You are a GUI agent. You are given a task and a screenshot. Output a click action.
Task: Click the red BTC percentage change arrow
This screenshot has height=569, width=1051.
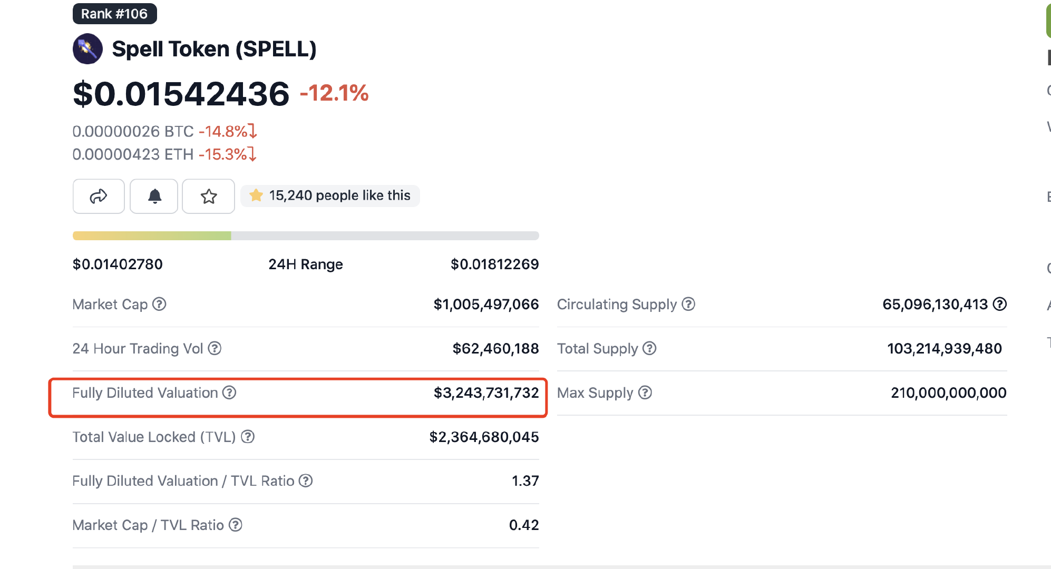(252, 132)
